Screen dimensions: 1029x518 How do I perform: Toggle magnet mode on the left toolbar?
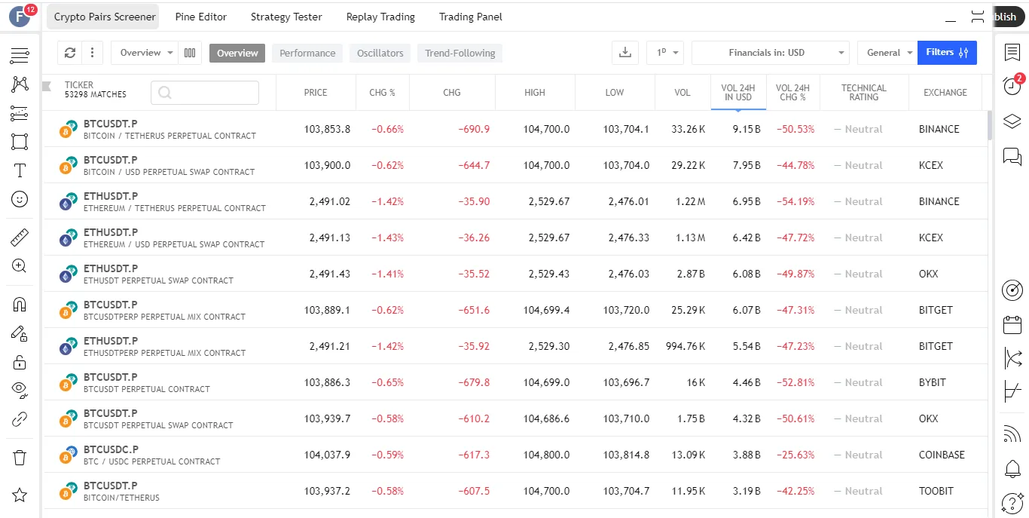tap(20, 305)
